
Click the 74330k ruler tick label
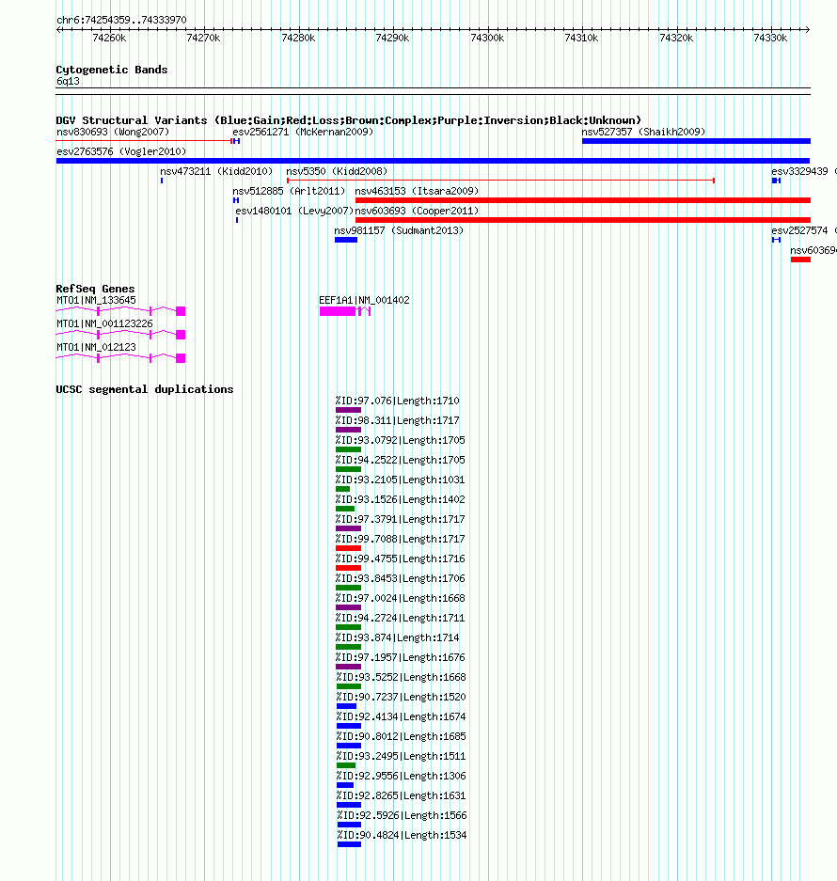pos(770,39)
